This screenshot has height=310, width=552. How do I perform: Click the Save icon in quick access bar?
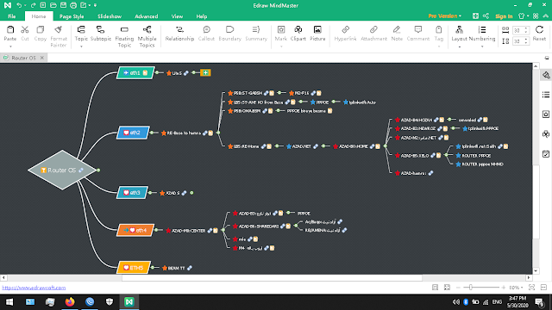pyautogui.click(x=63, y=5)
